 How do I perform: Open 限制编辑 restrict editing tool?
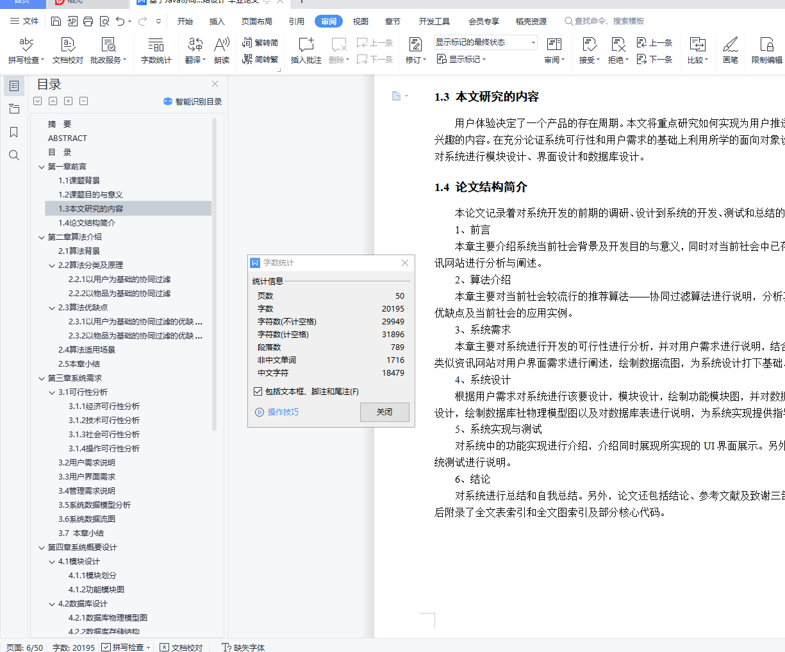767,50
